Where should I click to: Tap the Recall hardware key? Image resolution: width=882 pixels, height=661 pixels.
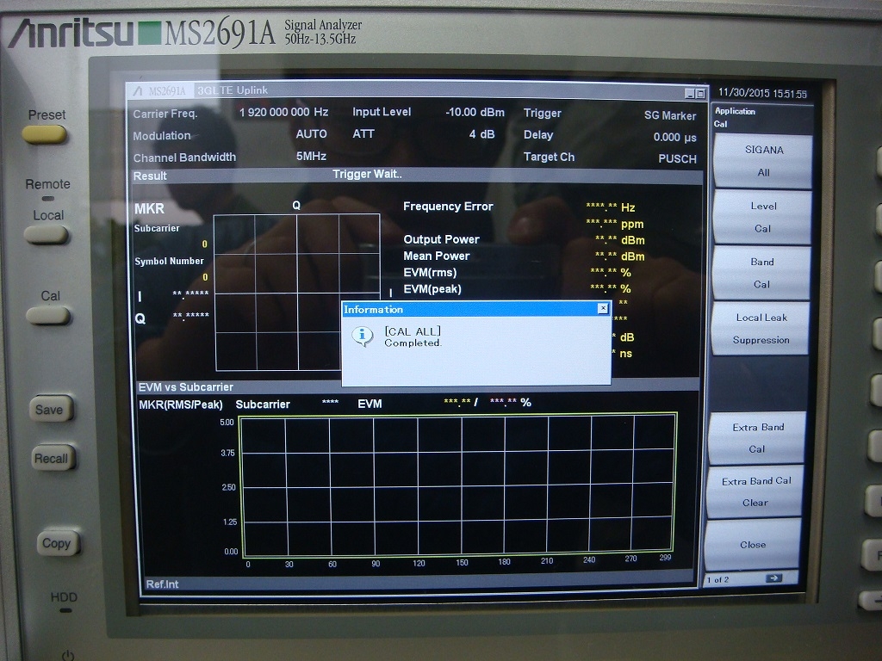[x=53, y=458]
